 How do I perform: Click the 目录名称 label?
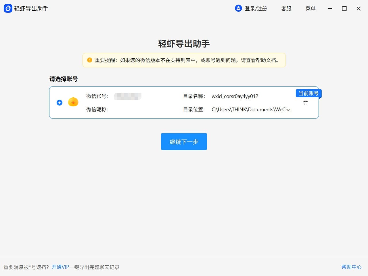click(x=194, y=96)
